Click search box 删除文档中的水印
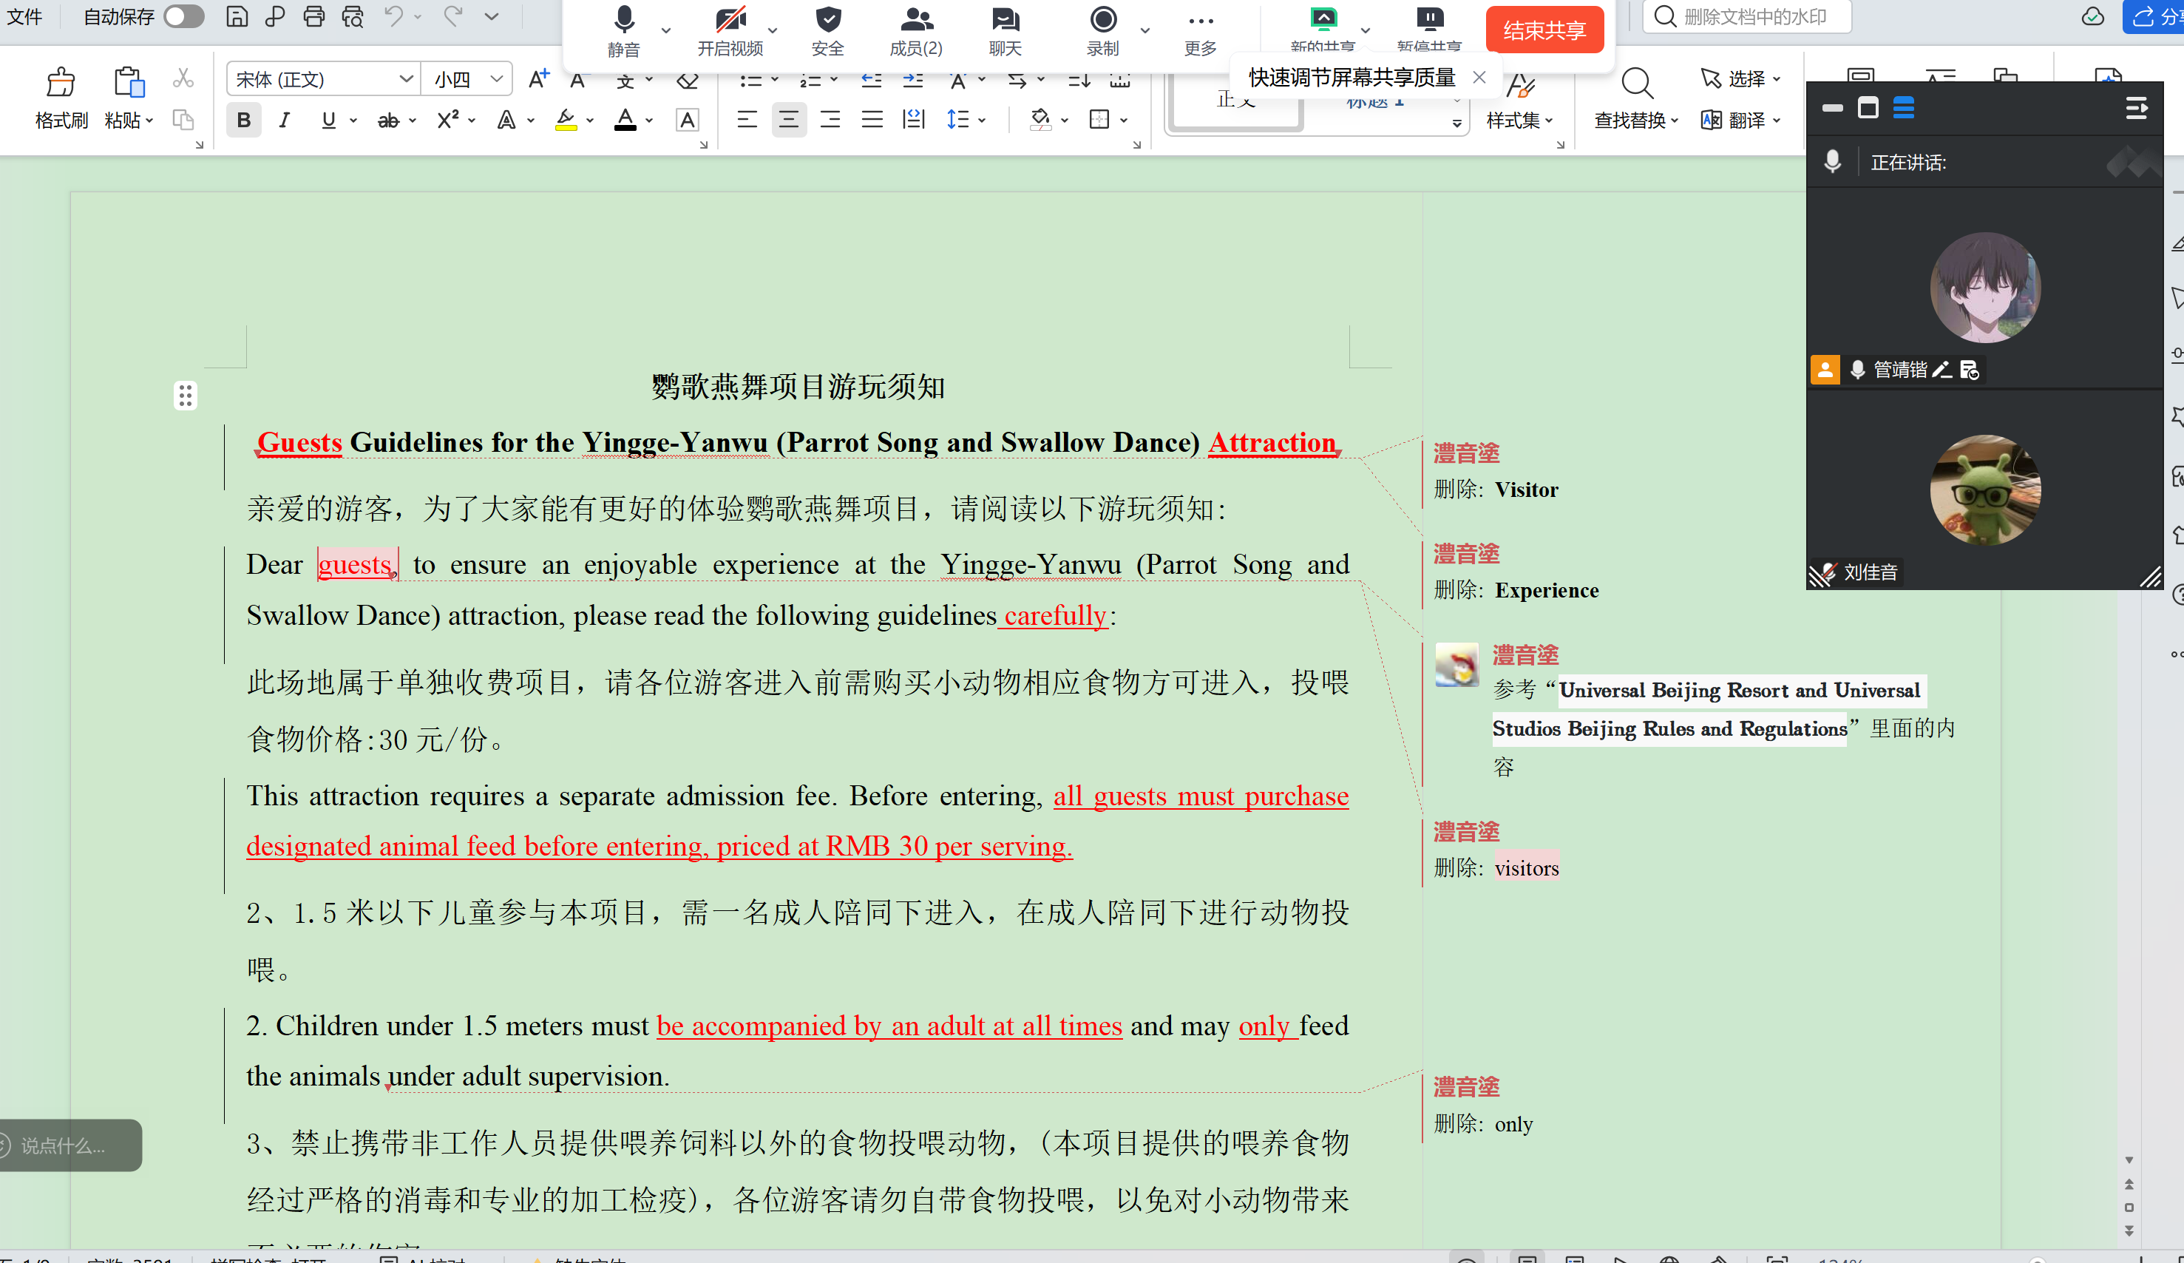 1747,16
